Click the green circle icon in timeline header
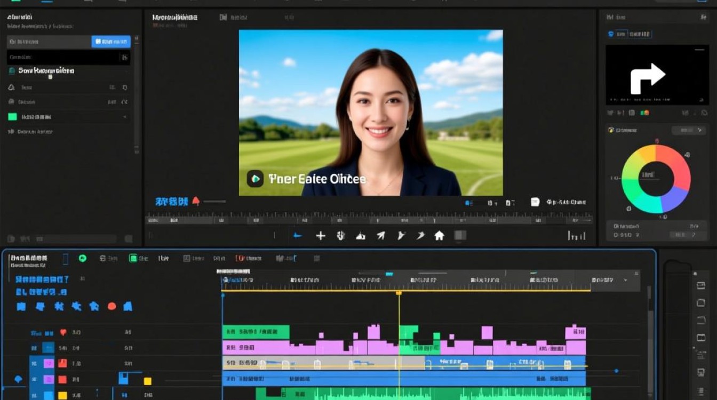This screenshot has height=400, width=717. (83, 258)
